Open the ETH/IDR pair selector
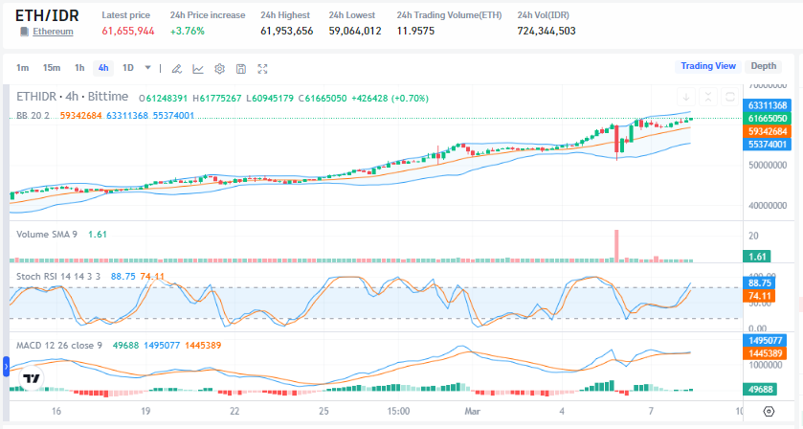The width and height of the screenshot is (803, 429). pos(47,15)
